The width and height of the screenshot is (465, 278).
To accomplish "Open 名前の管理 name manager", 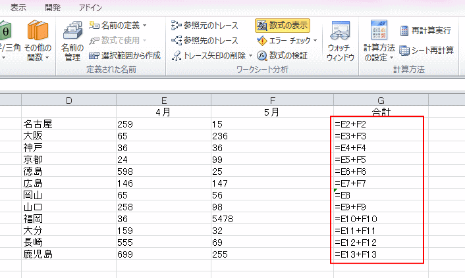I will click(x=72, y=41).
